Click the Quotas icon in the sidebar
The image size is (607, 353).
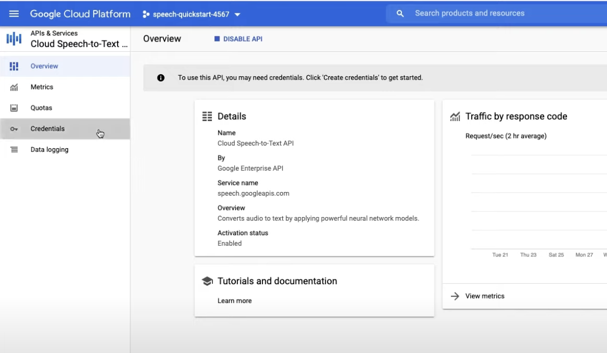point(14,107)
